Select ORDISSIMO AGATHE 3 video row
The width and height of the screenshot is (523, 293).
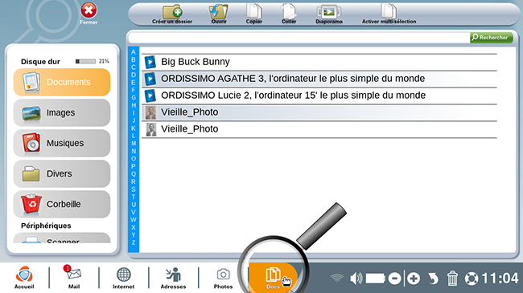pos(319,79)
